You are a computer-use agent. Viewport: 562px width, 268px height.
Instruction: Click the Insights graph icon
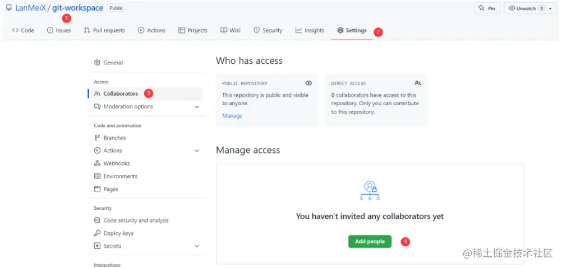[x=298, y=30]
